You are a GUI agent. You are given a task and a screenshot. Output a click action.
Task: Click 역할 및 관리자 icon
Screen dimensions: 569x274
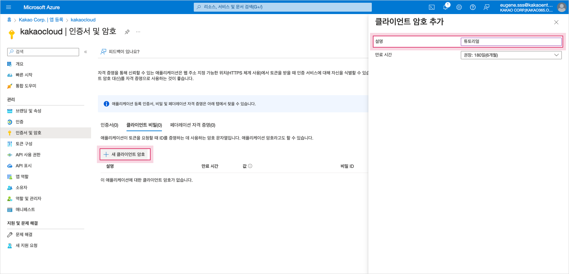click(x=10, y=199)
